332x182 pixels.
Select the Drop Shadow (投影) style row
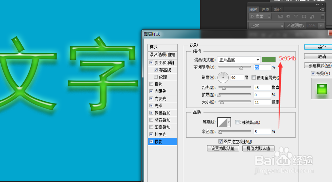[x=163, y=141]
